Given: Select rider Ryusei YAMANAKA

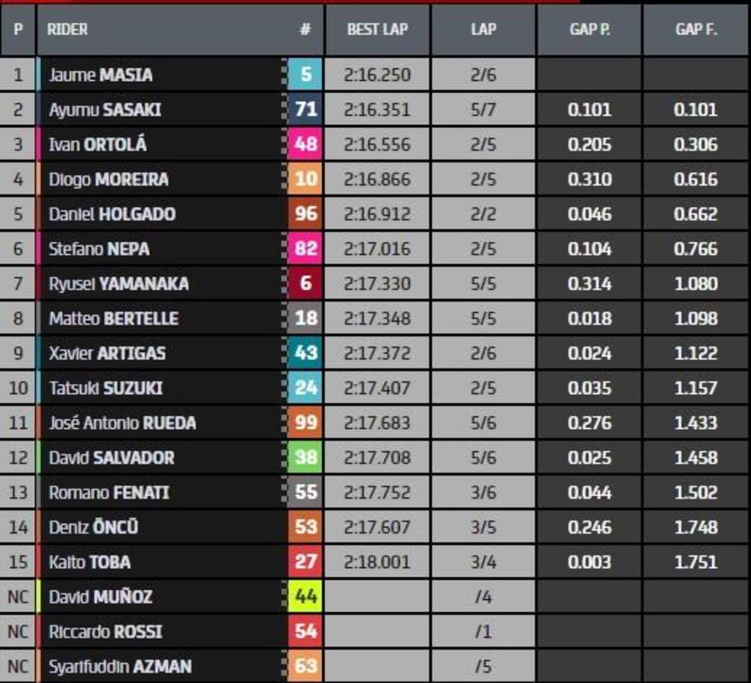Looking at the screenshot, I should 118,284.
